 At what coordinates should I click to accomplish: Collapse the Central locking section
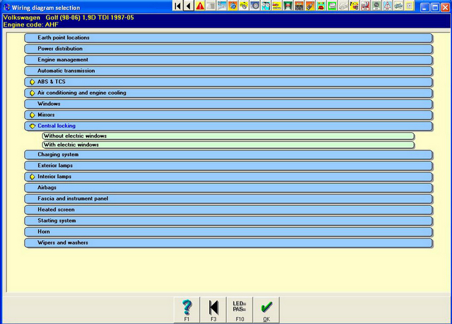click(32, 127)
